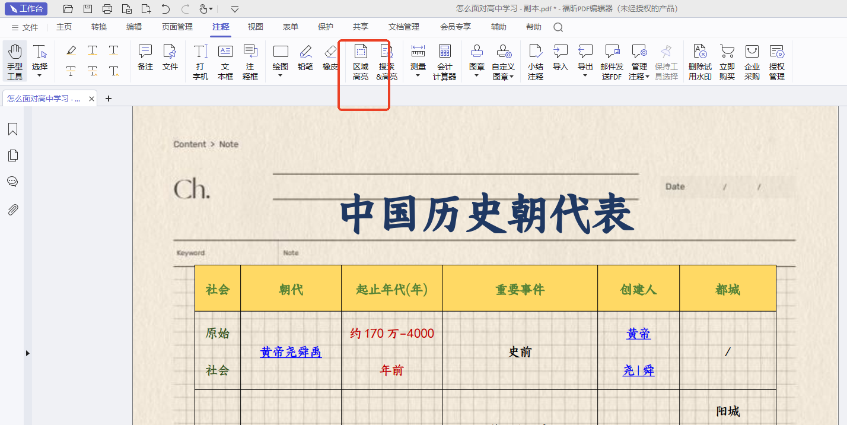Click the highlighter pen text markup icon
The image size is (847, 425).
point(71,51)
